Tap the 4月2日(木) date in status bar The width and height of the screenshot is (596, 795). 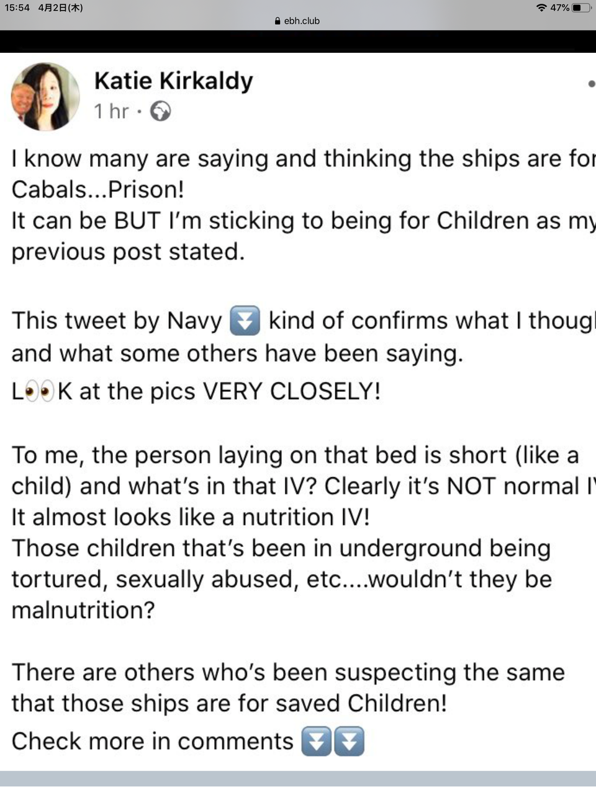(x=60, y=7)
